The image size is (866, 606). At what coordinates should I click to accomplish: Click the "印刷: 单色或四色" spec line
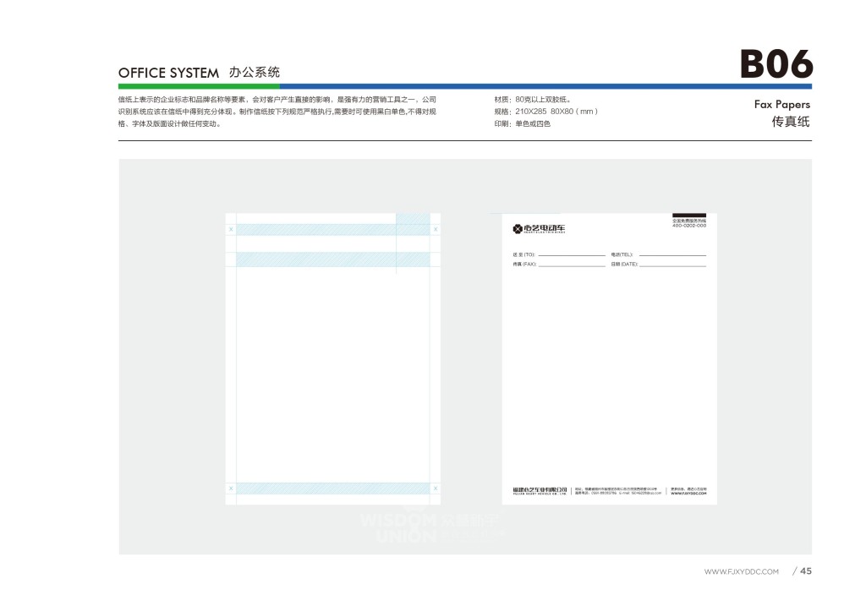pos(522,123)
